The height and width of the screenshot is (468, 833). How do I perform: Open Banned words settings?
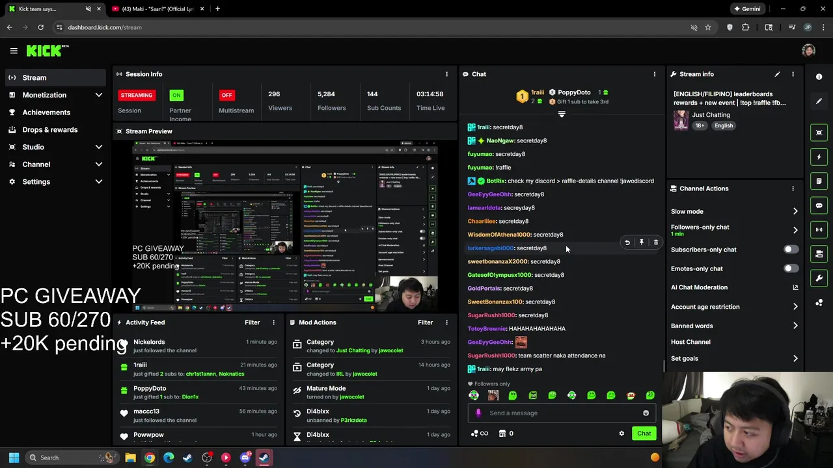735,326
